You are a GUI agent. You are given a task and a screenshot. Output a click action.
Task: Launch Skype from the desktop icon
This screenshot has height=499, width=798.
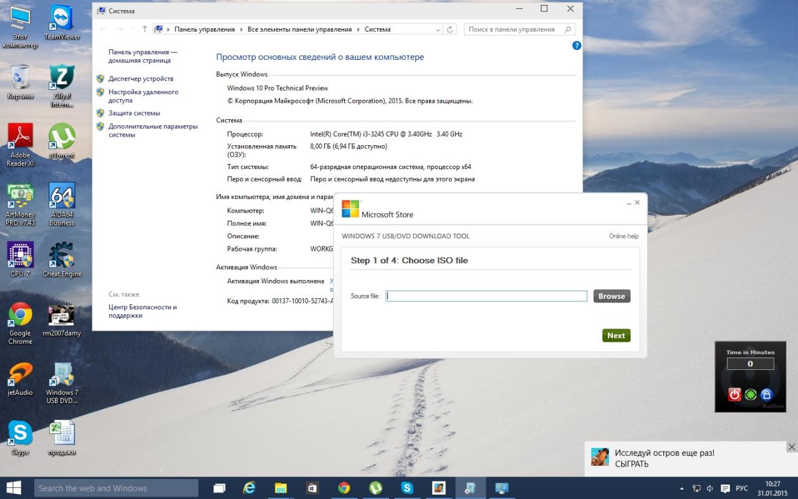(x=21, y=438)
